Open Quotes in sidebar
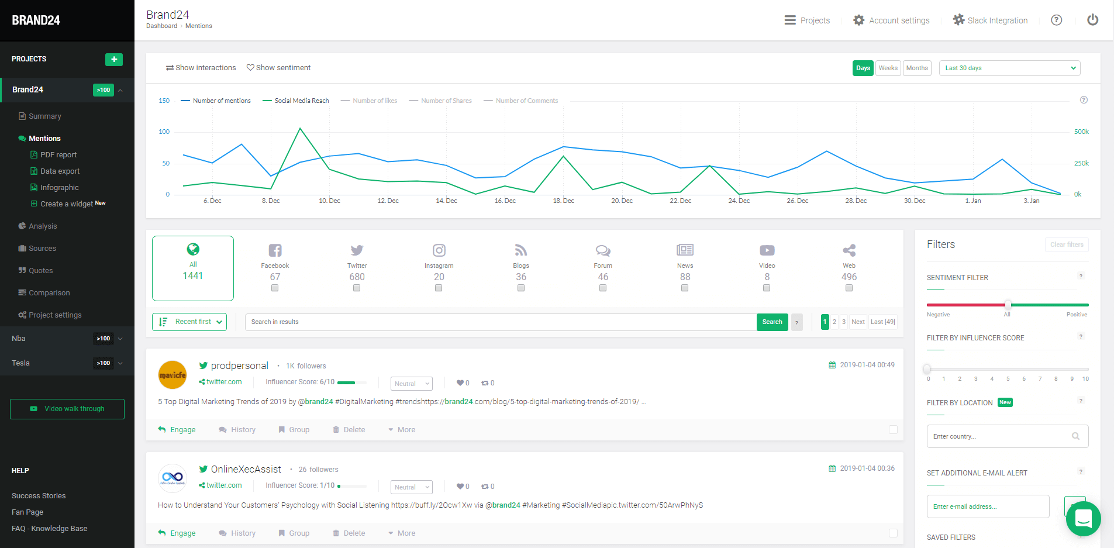 coord(35,271)
